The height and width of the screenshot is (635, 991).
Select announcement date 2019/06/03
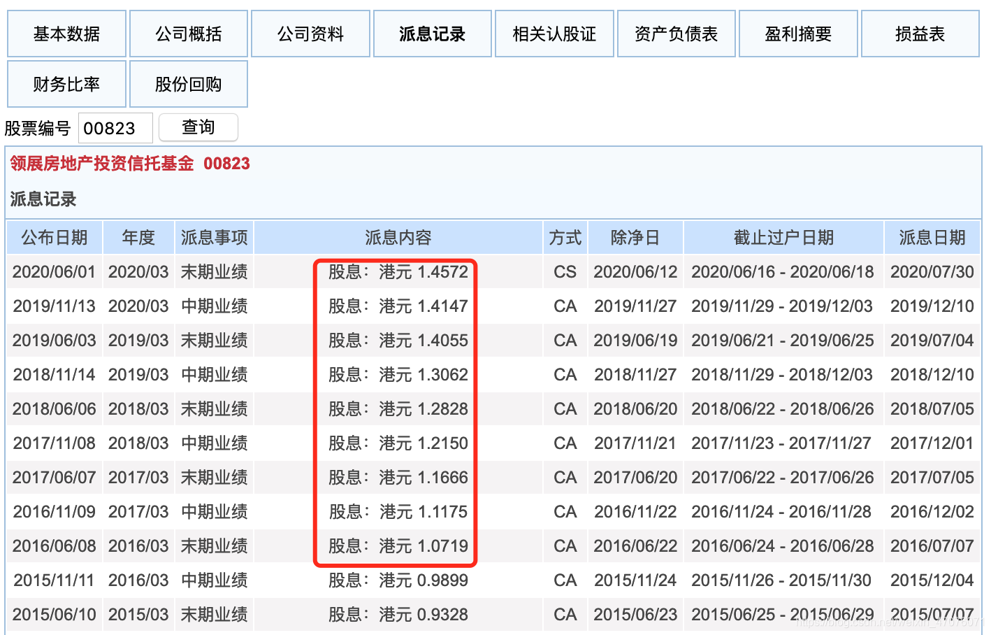[54, 341]
